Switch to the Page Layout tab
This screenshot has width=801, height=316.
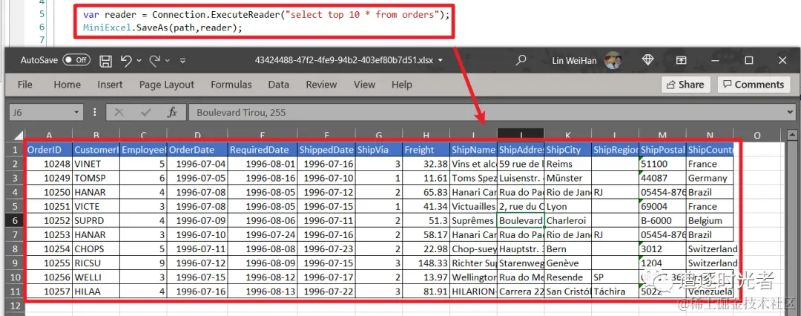coord(167,85)
